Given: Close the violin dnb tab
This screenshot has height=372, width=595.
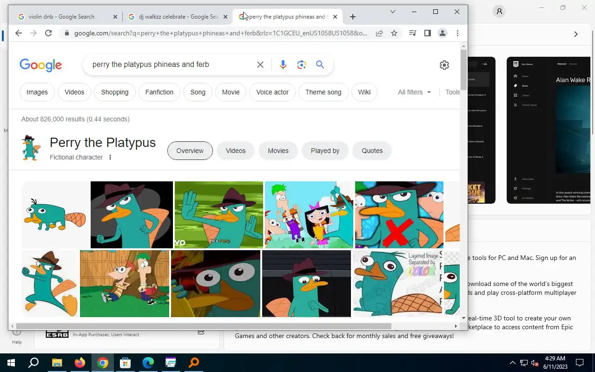Looking at the screenshot, I should click(x=115, y=17).
